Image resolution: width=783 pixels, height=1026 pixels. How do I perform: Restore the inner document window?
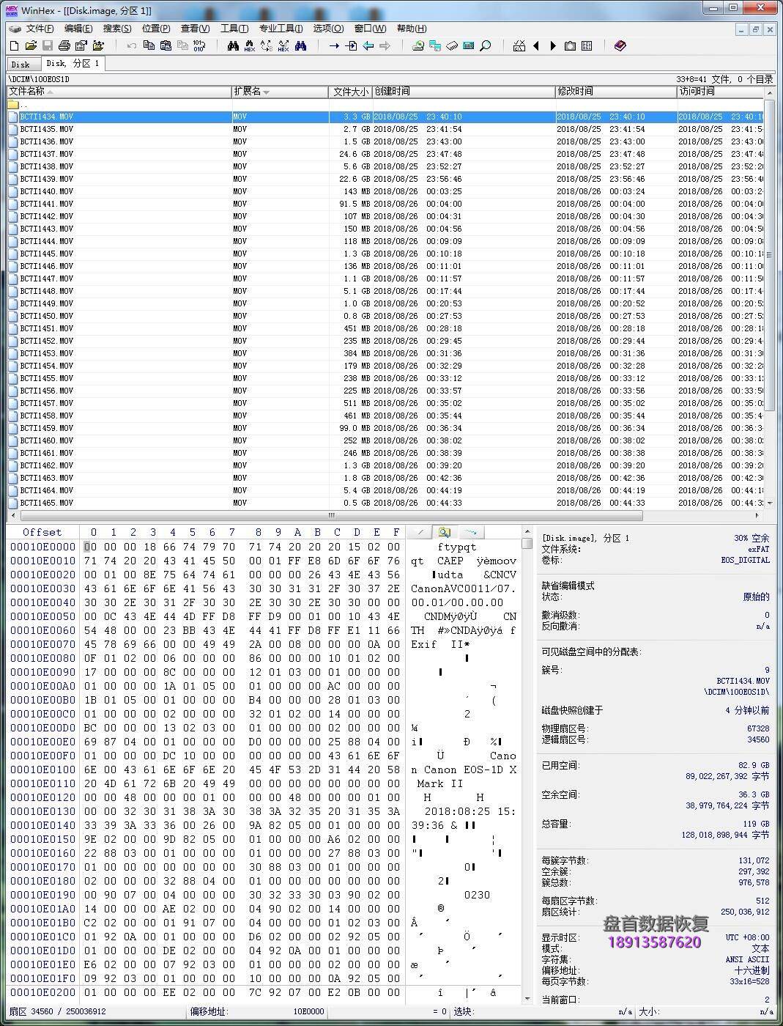pyautogui.click(x=756, y=29)
